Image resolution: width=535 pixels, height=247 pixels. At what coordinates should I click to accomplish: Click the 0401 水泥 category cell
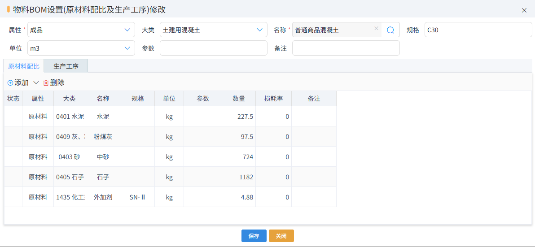(69, 117)
